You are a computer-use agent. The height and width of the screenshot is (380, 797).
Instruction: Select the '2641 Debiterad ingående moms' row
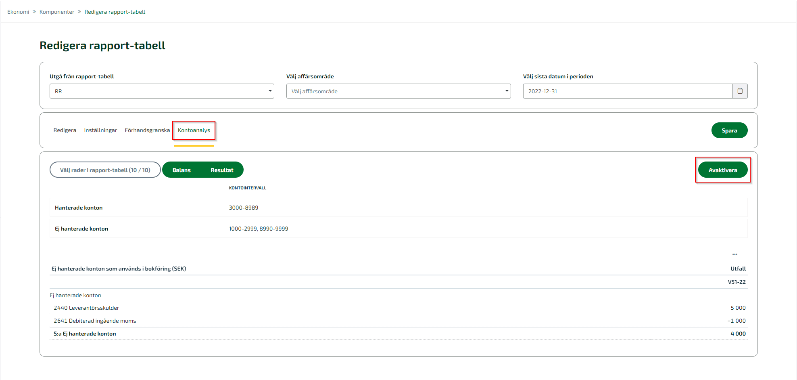[x=398, y=321]
